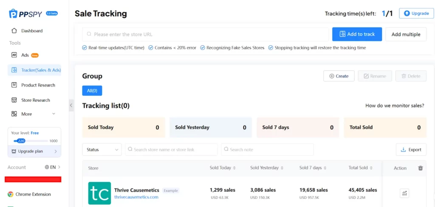Click the level progress slider at 220
The image size is (435, 207).
(x=21, y=141)
